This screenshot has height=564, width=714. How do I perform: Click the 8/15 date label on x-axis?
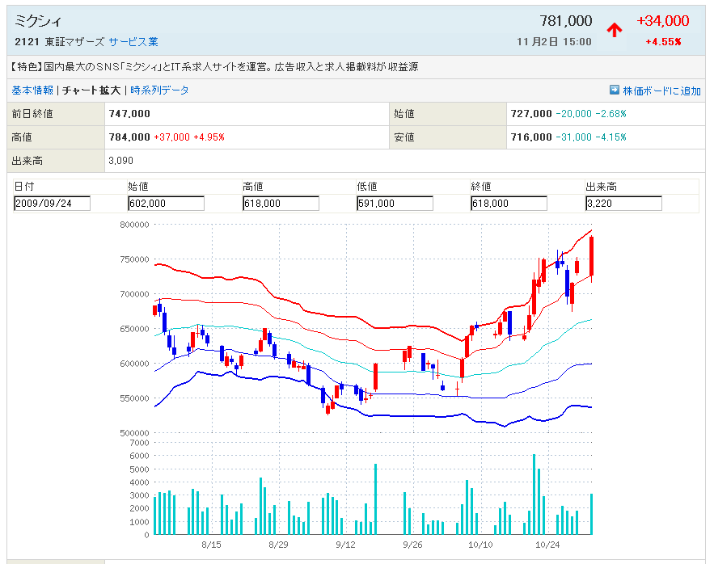[211, 545]
